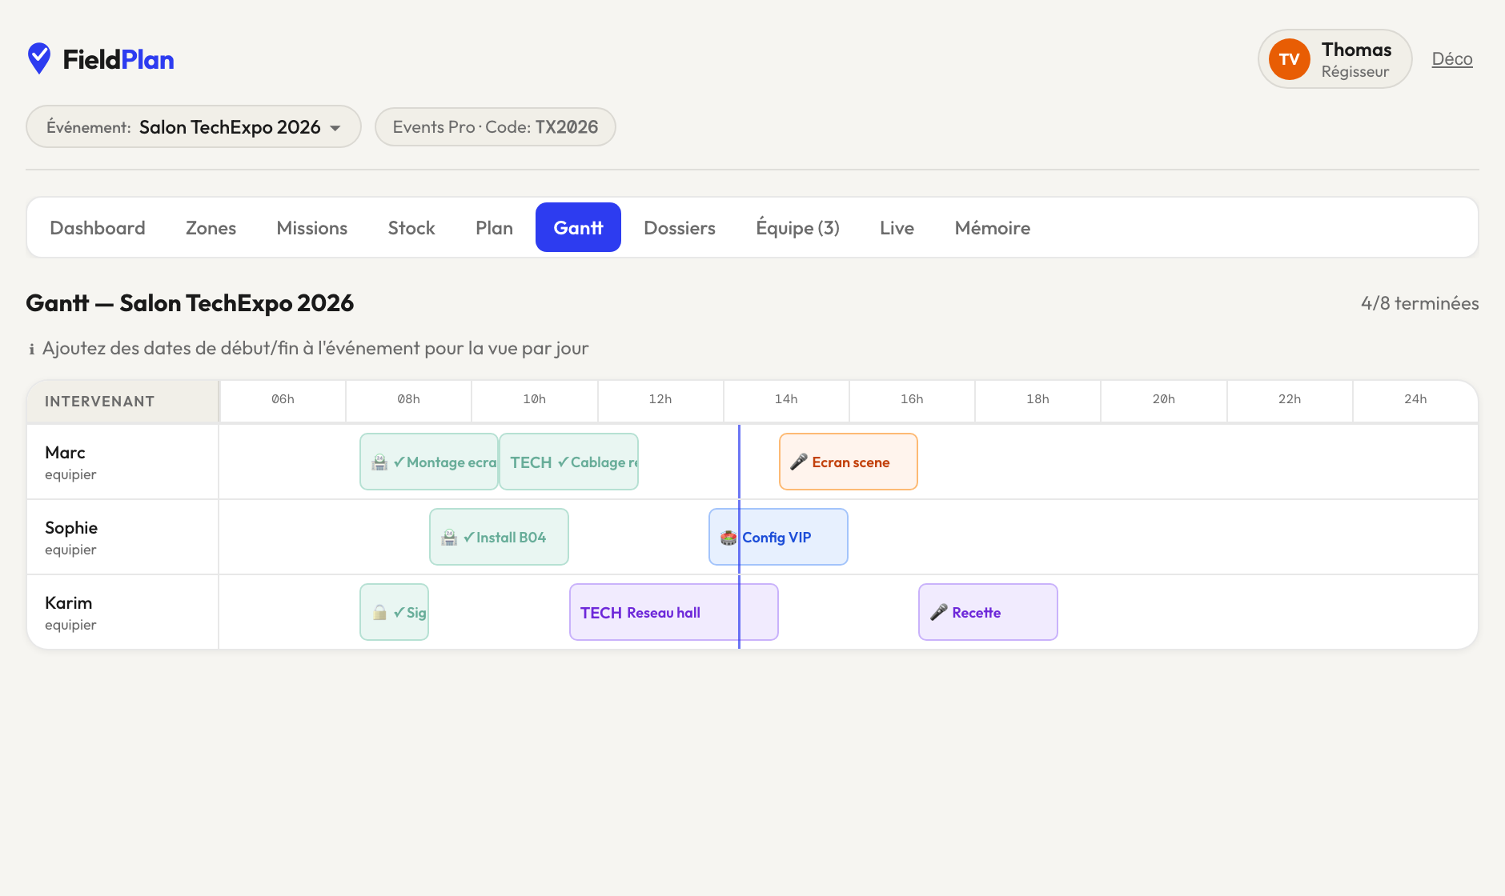
Task: Click the Déco logout link
Action: 1452,59
